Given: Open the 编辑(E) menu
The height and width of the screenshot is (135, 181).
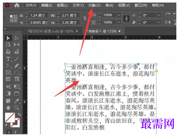Looking at the screenshot, I should (x=47, y=5).
